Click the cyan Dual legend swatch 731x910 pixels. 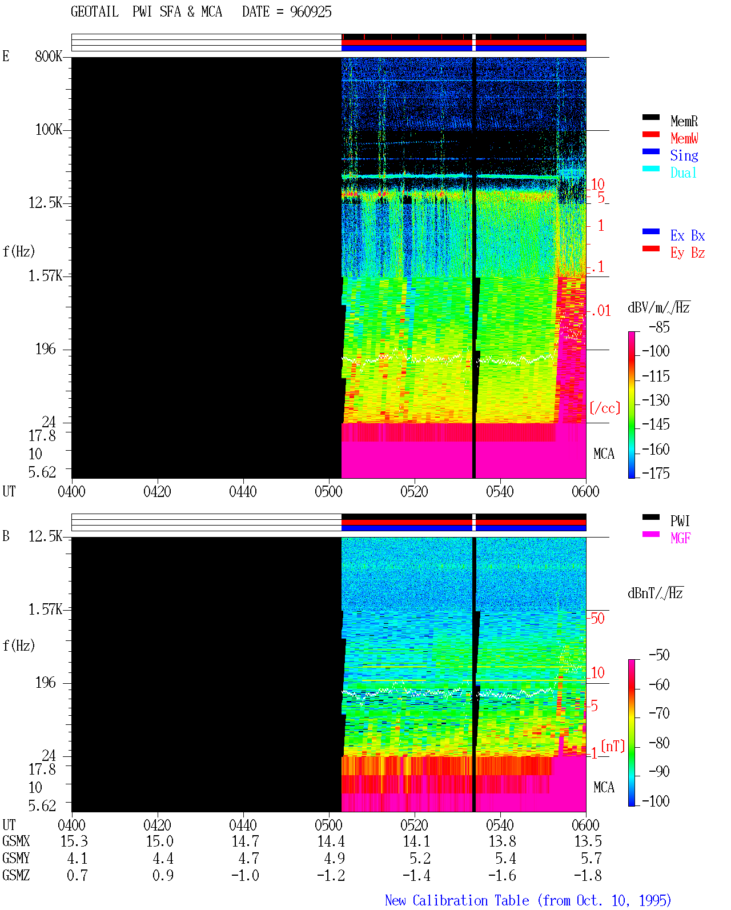[x=651, y=169]
